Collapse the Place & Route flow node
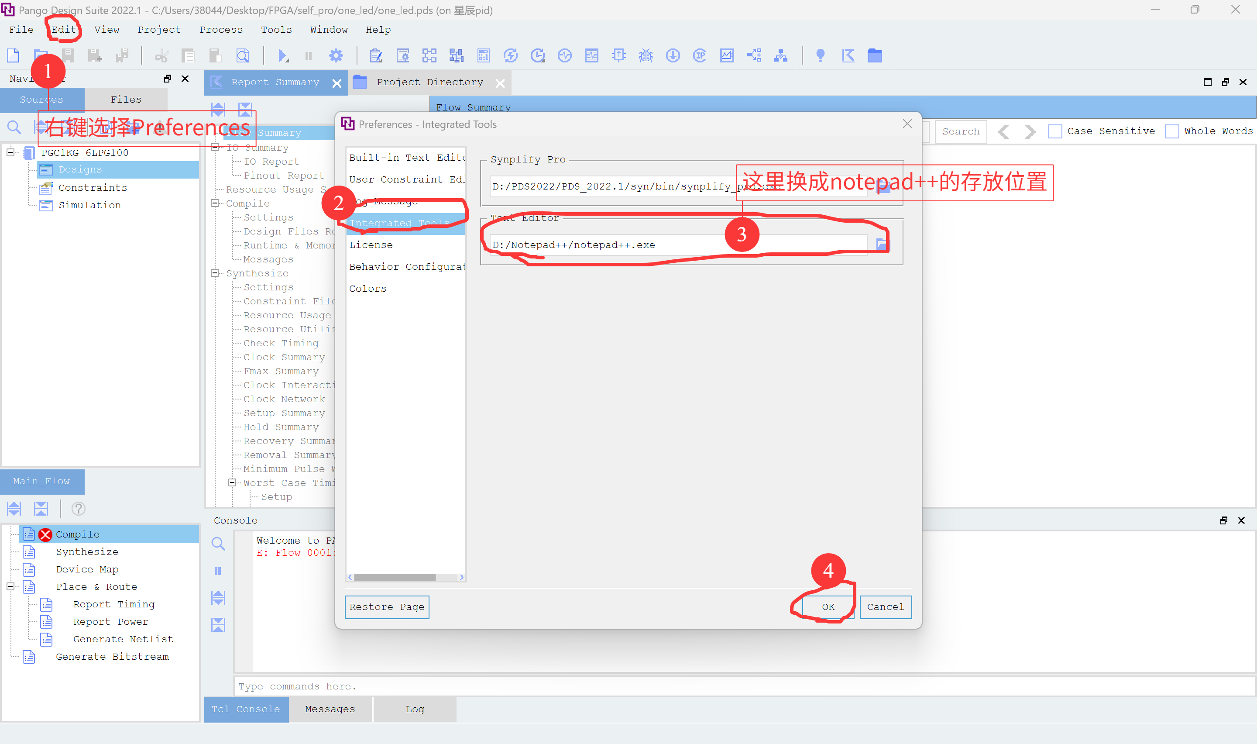This screenshot has height=744, width=1257. point(10,586)
